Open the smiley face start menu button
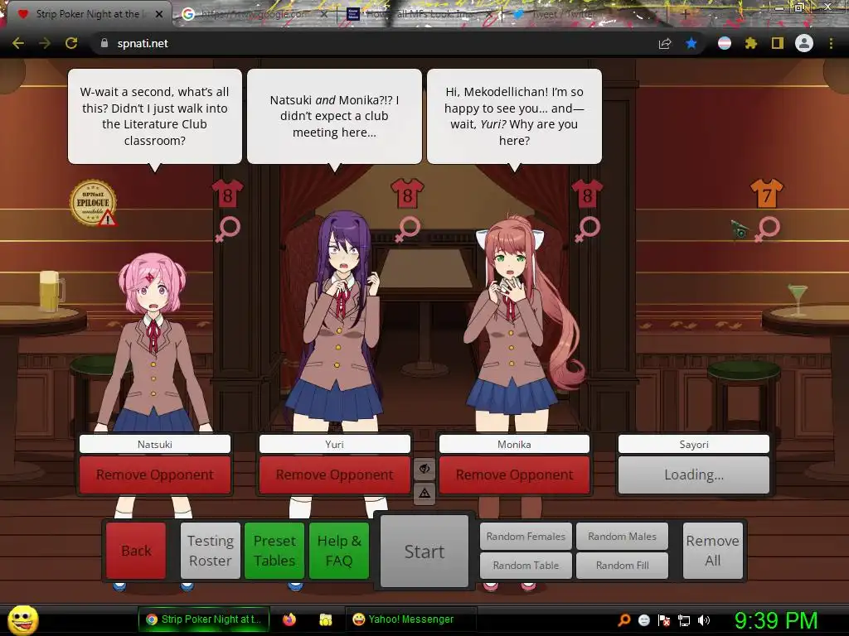The width and height of the screenshot is (849, 636). [23, 619]
